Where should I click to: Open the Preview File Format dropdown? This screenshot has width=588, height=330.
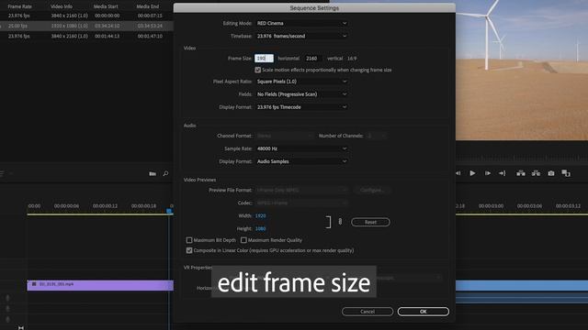tap(301, 190)
